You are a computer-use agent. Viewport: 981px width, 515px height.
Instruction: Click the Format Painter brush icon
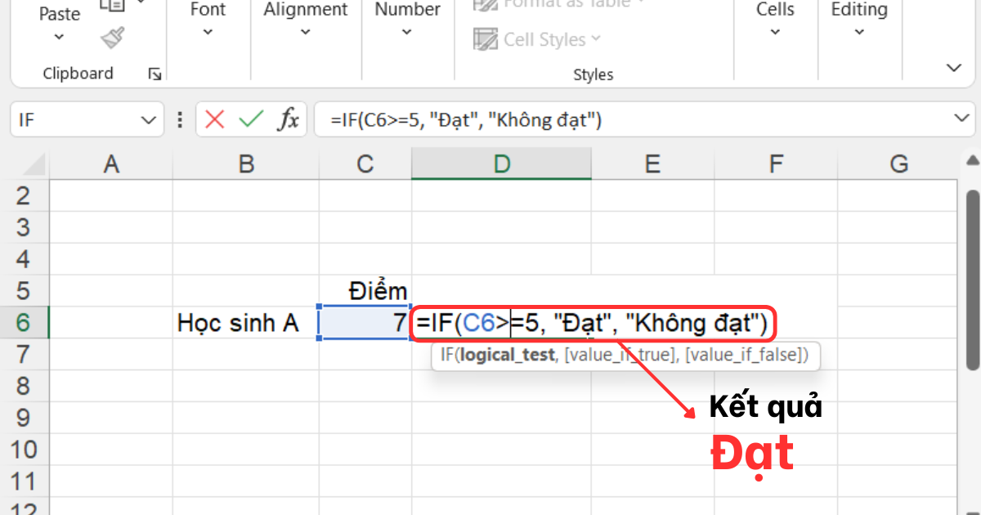click(112, 38)
